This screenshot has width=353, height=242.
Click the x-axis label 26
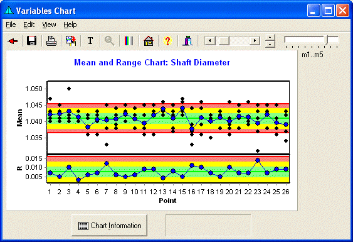pos(285,192)
